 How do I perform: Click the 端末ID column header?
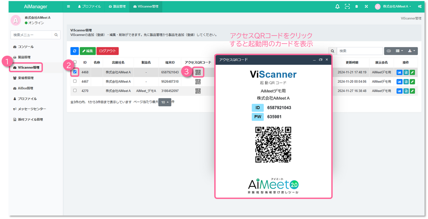170,62
